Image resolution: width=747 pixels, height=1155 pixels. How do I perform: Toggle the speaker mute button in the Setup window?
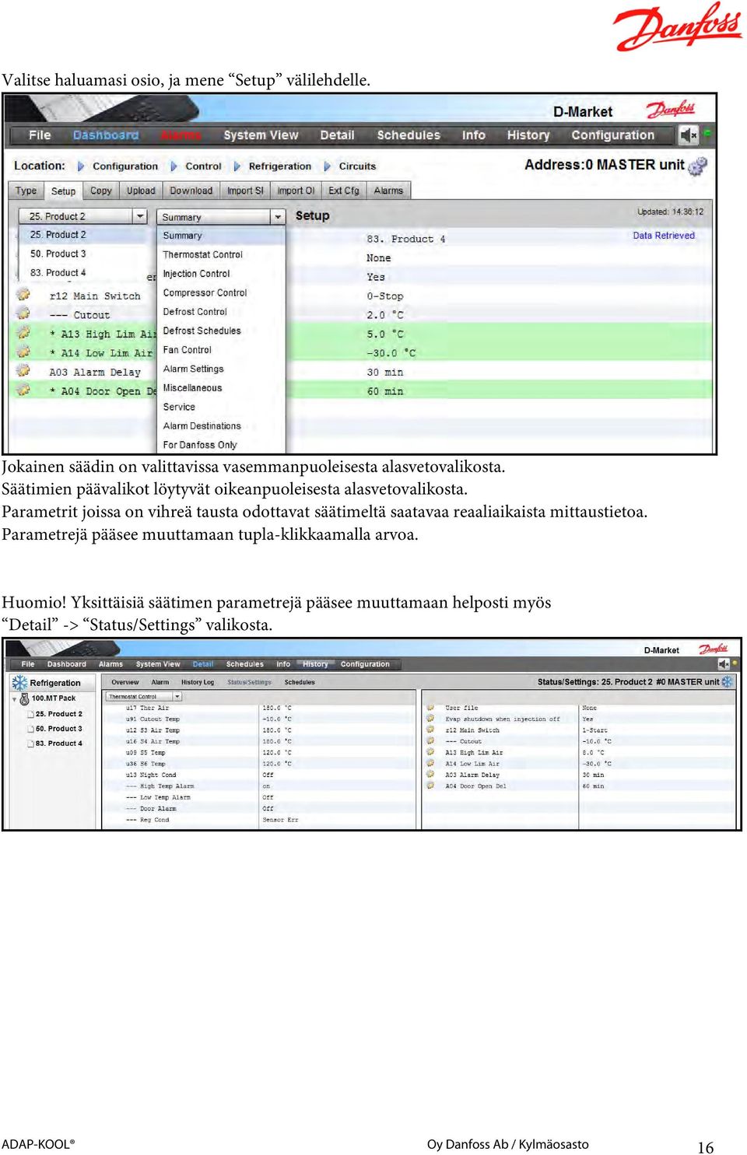(689, 135)
